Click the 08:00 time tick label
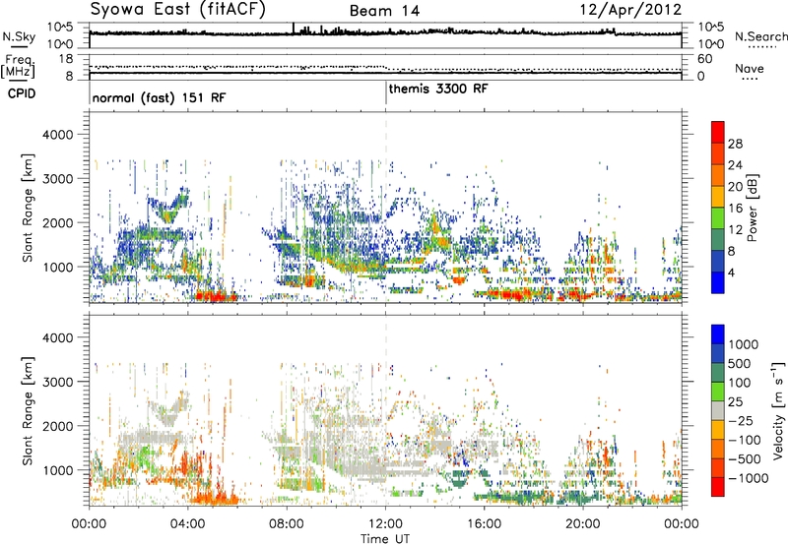Screen dimensions: 788x545 pos(287,524)
